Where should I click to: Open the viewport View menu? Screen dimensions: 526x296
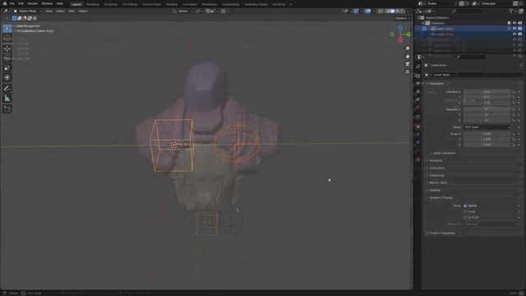pos(48,11)
